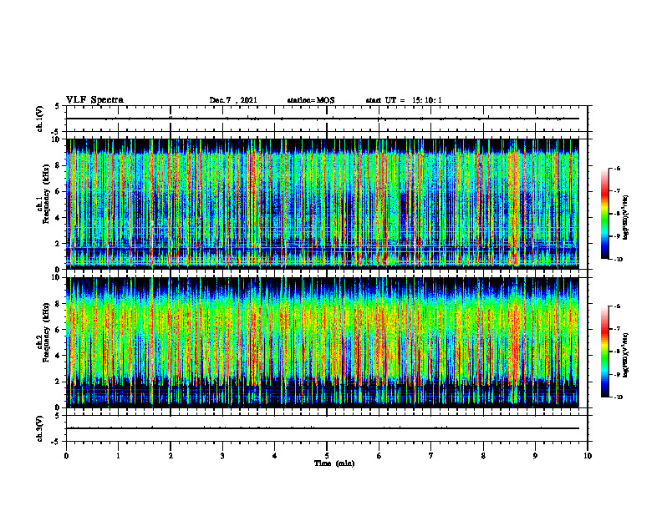662x511 pixels.
Task: Click time axis tick label "7"
Action: (431, 456)
